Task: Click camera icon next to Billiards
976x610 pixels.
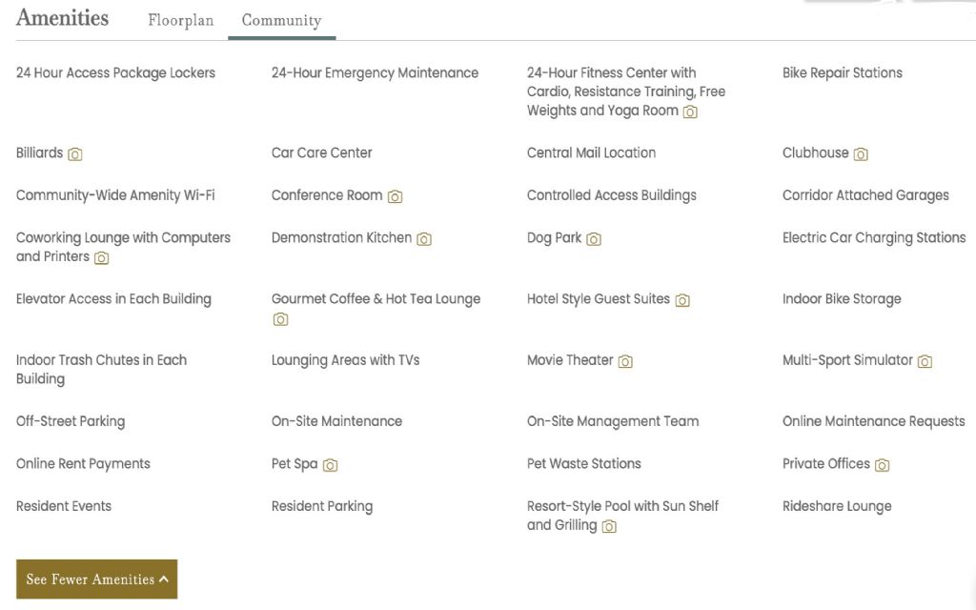Action: point(75,154)
